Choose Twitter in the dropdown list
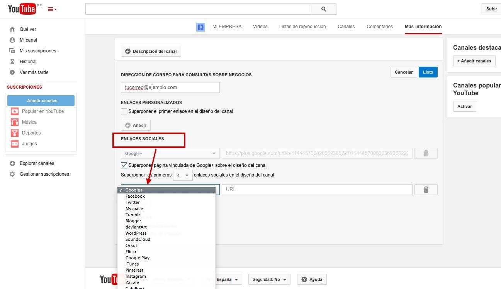The width and height of the screenshot is (501, 289). coord(132,202)
